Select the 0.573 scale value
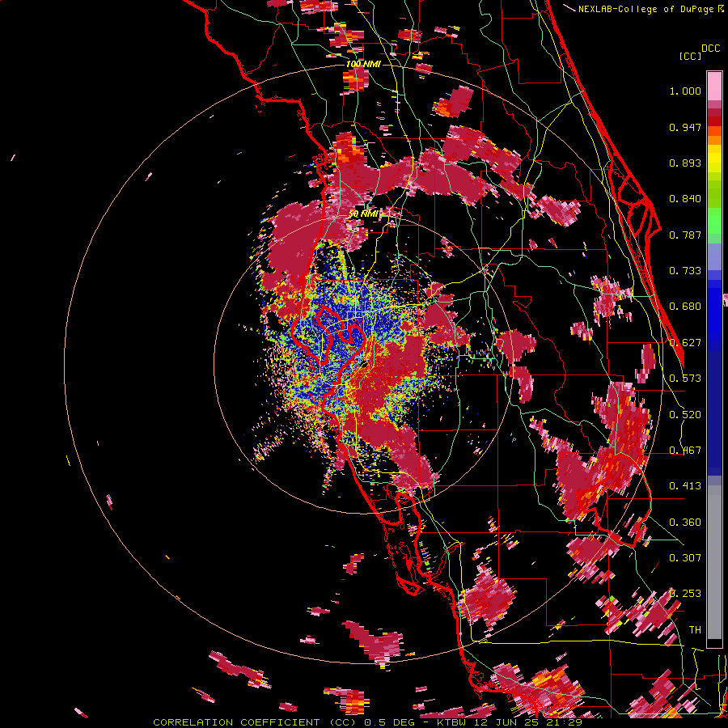Viewport: 728px width, 728px height. coord(685,379)
